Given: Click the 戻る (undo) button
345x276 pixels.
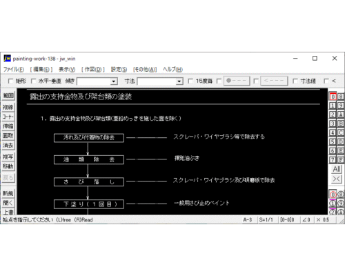Looking at the screenshot, I should (8, 178).
